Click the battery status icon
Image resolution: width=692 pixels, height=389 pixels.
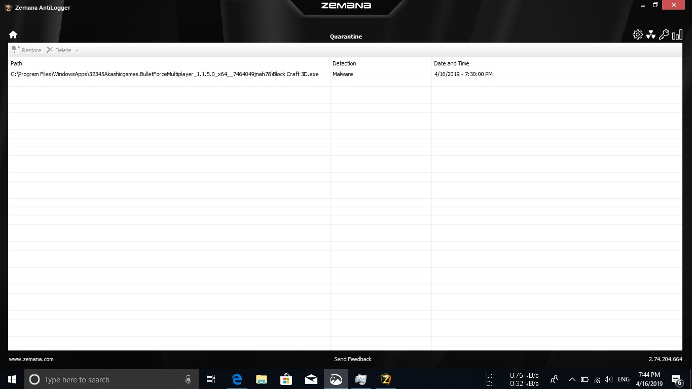(x=584, y=379)
